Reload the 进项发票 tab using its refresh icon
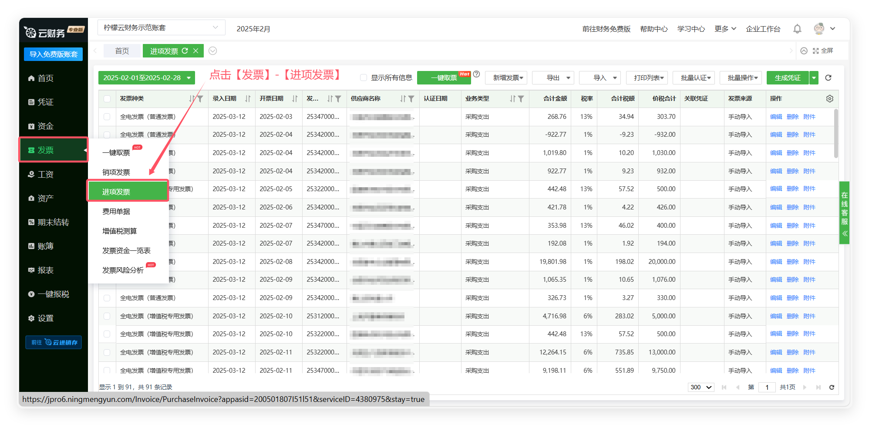The width and height of the screenshot is (869, 425). [x=185, y=51]
